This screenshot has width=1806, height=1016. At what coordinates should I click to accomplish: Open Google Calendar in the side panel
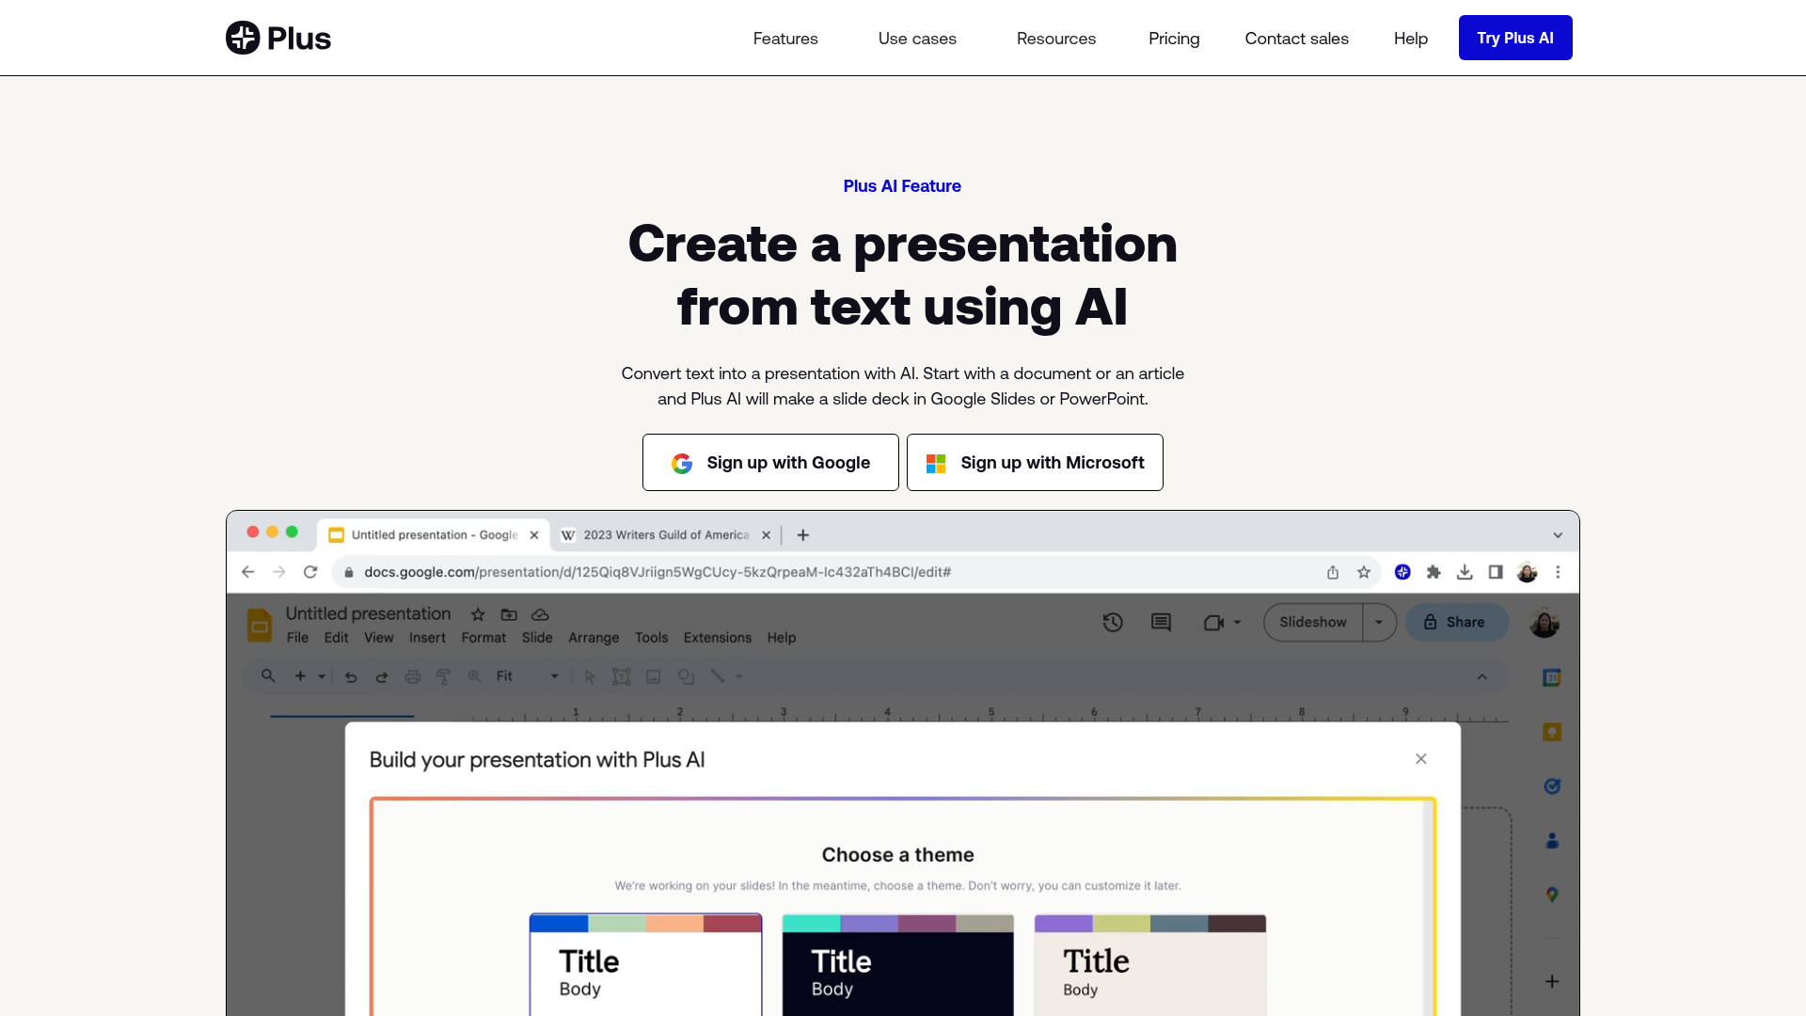pyautogui.click(x=1552, y=677)
